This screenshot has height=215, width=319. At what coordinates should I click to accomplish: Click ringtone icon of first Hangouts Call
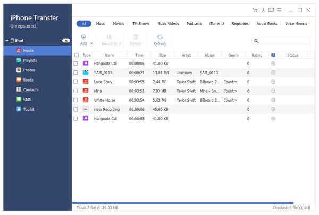pyautogui.click(x=86, y=63)
